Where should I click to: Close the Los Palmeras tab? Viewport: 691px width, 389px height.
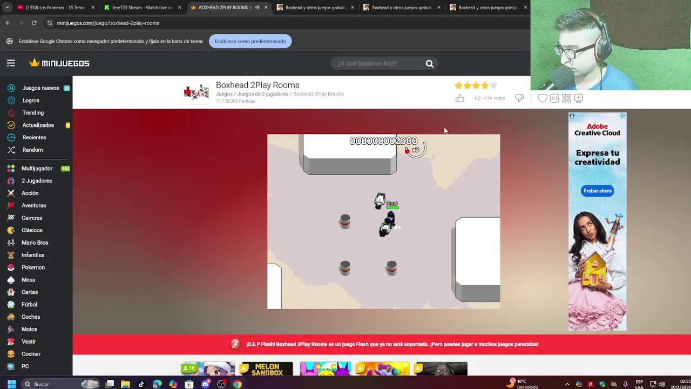point(93,8)
